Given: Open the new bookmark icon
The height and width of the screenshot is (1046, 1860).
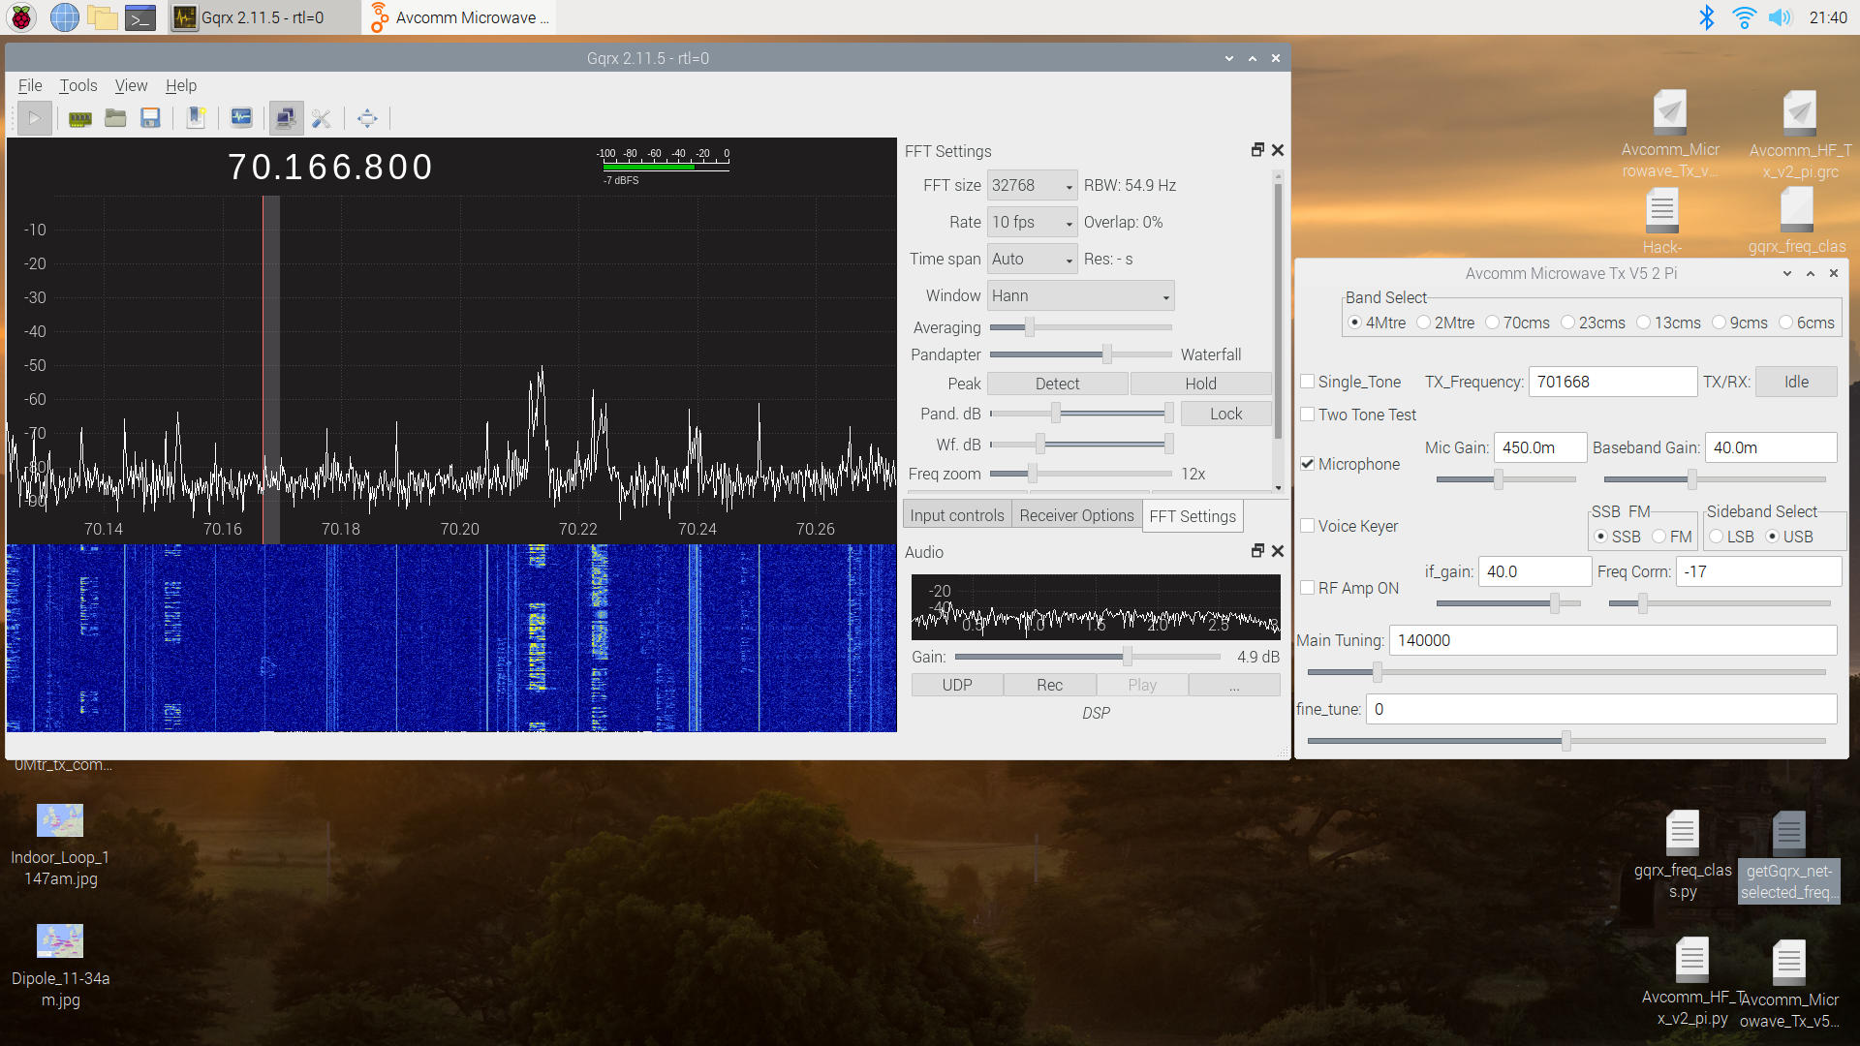Looking at the screenshot, I should (196, 118).
